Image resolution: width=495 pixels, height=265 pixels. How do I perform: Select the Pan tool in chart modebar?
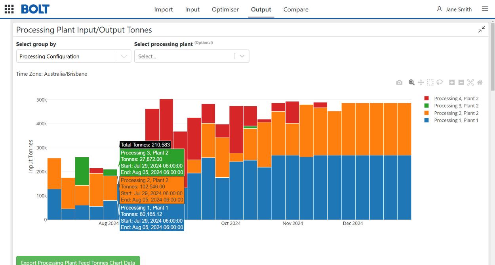pos(421,83)
